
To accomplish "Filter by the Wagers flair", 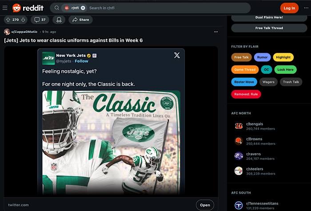I will (268, 82).
